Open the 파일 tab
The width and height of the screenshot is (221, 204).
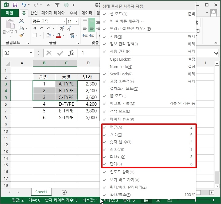click(10, 13)
